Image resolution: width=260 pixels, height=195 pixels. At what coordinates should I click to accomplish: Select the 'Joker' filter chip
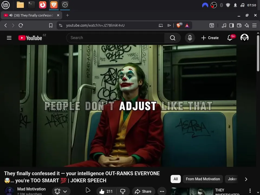click(x=232, y=179)
